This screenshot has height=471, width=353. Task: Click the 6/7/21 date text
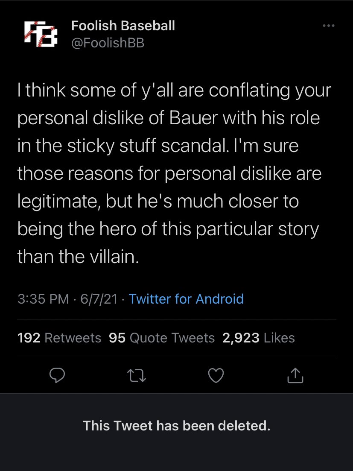pos(99,299)
